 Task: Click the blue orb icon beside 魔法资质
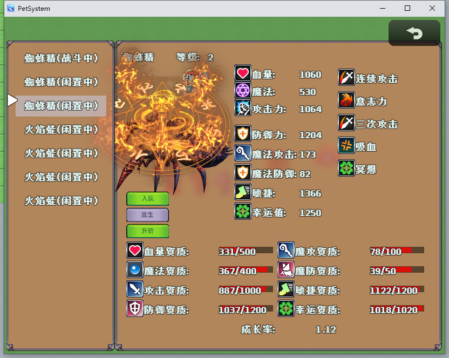click(x=135, y=270)
